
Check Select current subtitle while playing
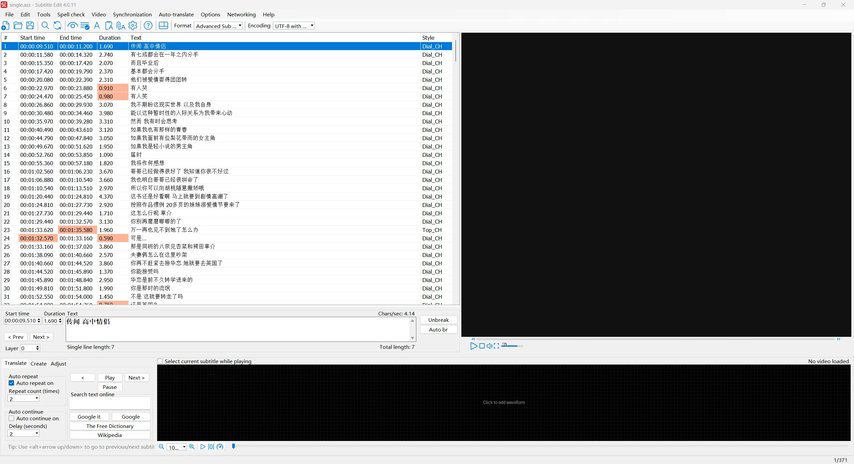[160, 361]
